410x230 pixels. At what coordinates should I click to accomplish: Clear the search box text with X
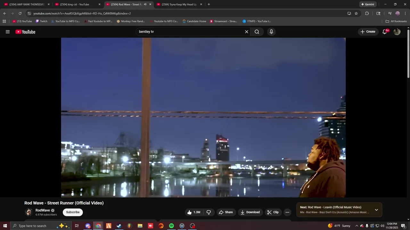247,32
